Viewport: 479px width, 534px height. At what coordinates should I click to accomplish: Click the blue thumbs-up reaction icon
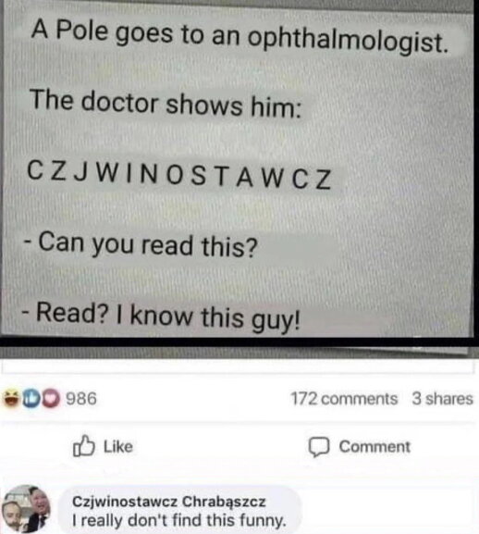[x=31, y=399]
